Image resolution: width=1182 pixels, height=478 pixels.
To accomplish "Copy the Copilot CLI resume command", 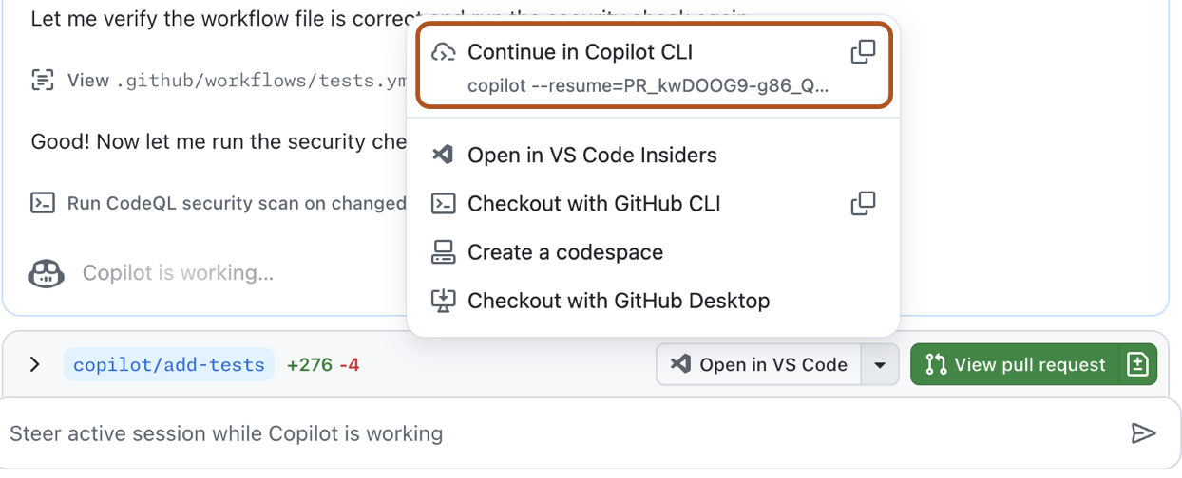I will click(863, 52).
